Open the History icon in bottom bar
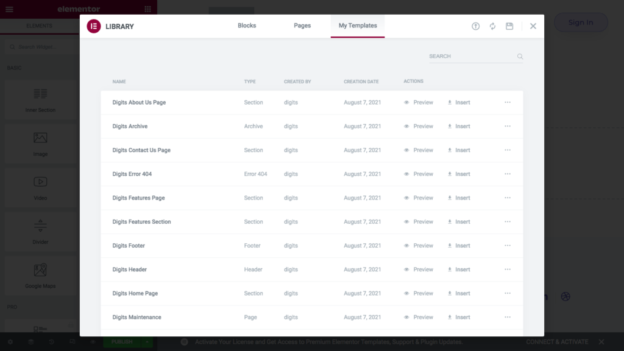This screenshot has width=624, height=351. pyautogui.click(x=51, y=342)
